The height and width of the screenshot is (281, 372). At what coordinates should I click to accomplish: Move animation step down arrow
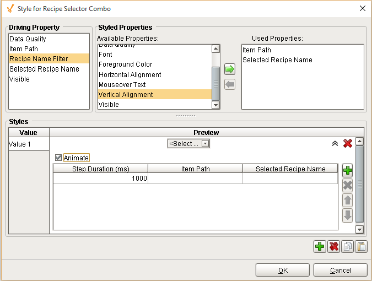(347, 215)
